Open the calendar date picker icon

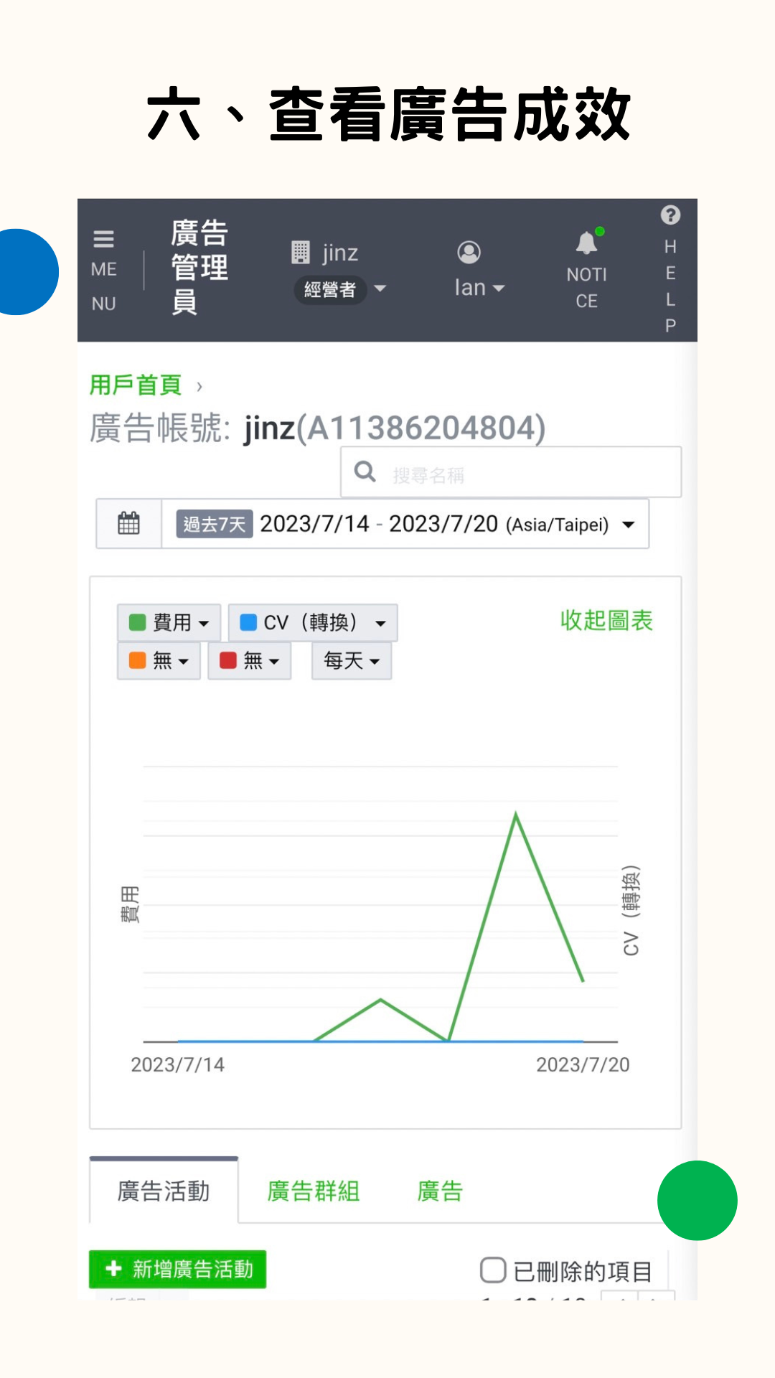click(x=128, y=523)
